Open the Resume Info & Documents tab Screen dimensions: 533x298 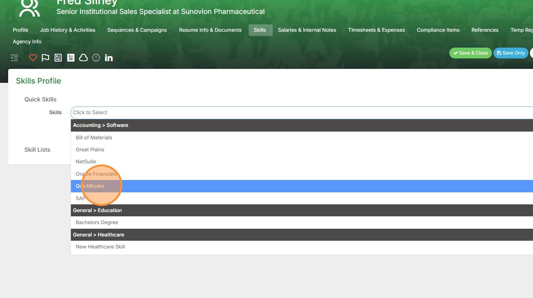(210, 30)
